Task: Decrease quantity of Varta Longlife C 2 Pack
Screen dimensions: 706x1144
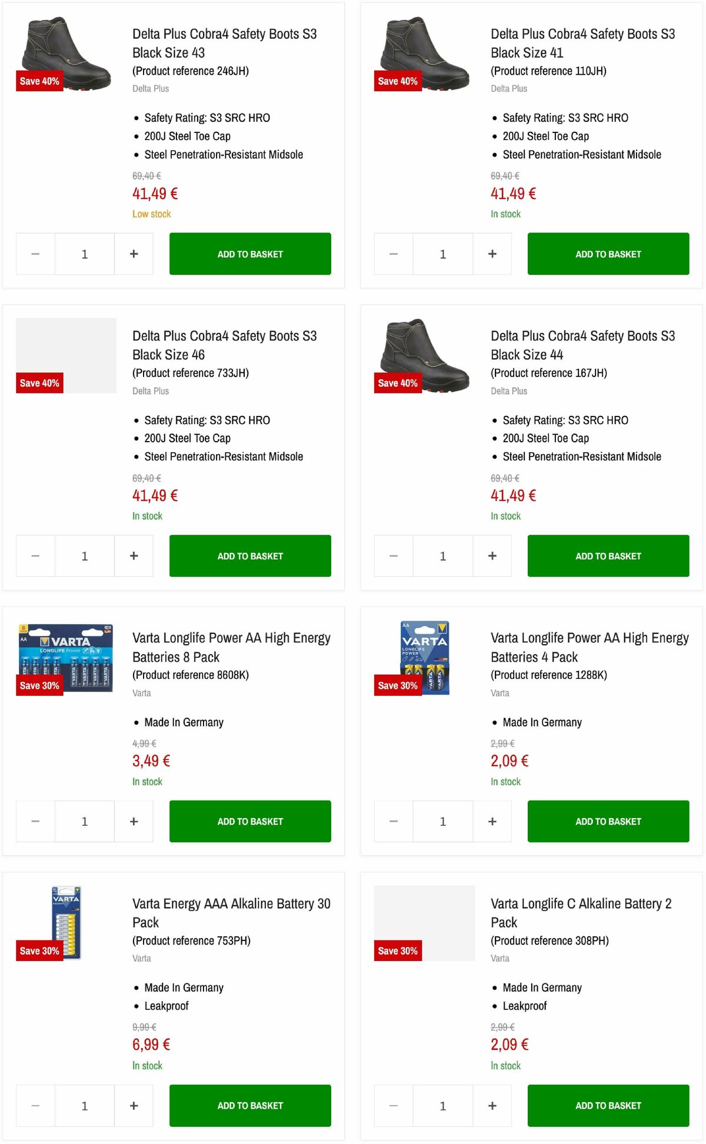Action: (392, 1106)
